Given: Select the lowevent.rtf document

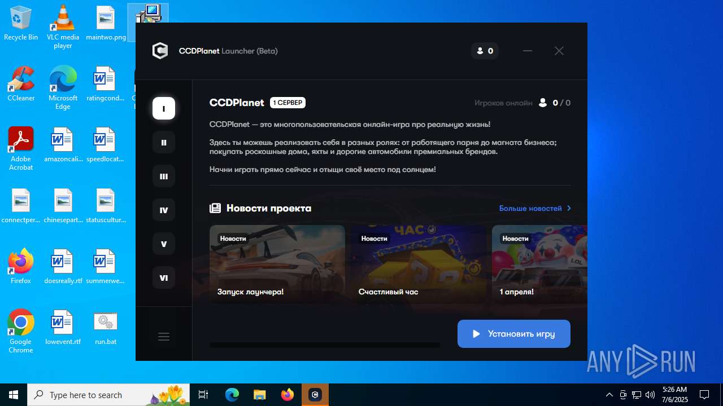Looking at the screenshot, I should pyautogui.click(x=63, y=328).
